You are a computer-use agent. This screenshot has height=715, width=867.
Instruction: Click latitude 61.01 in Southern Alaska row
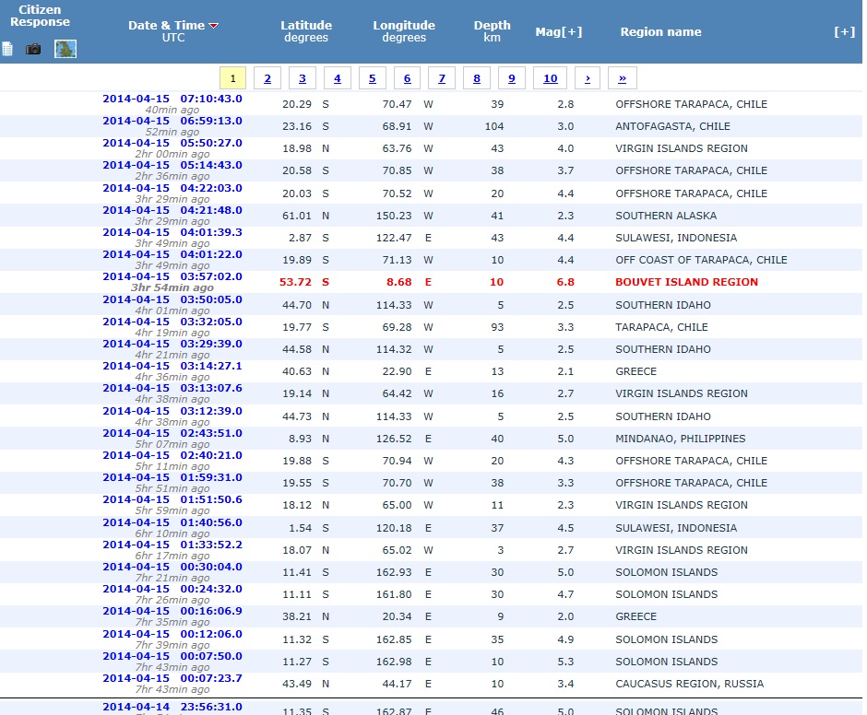click(297, 216)
